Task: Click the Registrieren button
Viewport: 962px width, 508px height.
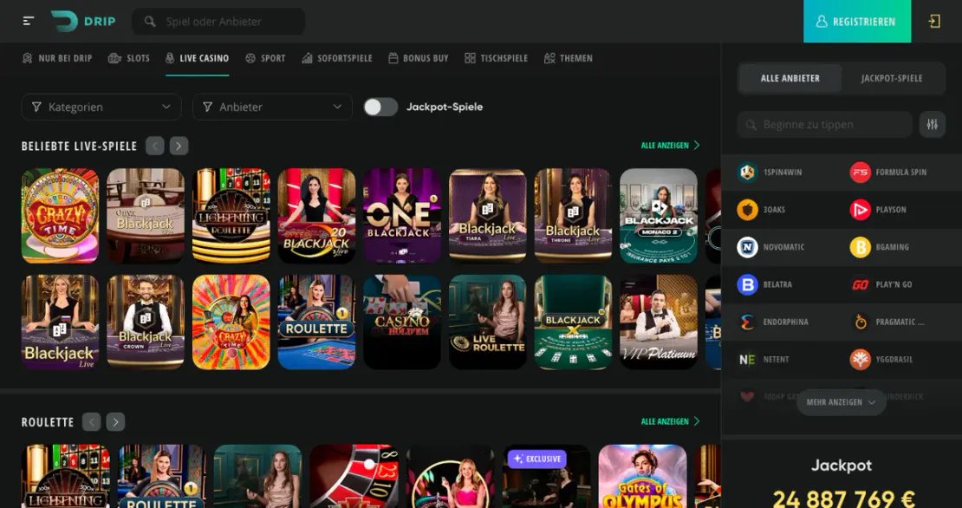Action: (x=857, y=22)
